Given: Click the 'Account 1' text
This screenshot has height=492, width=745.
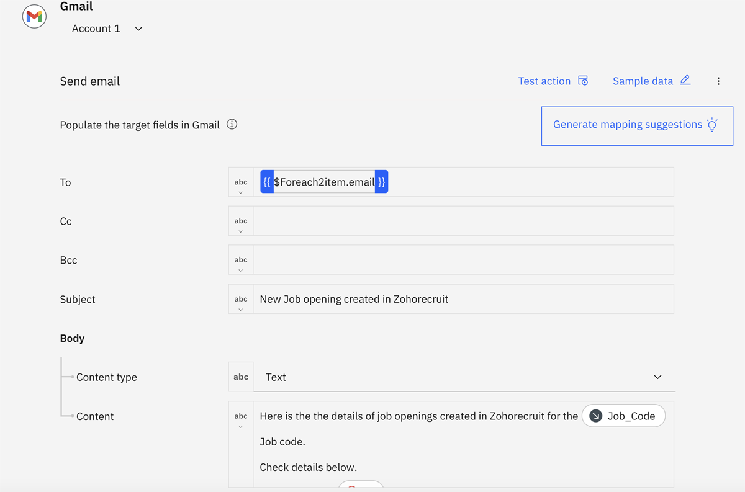Looking at the screenshot, I should 96,29.
